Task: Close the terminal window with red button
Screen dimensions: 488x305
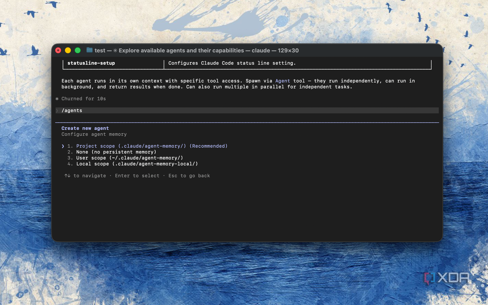Action: click(x=58, y=50)
